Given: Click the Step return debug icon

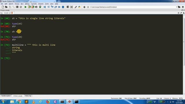Looking at the screenshot, I should click(56, 7).
